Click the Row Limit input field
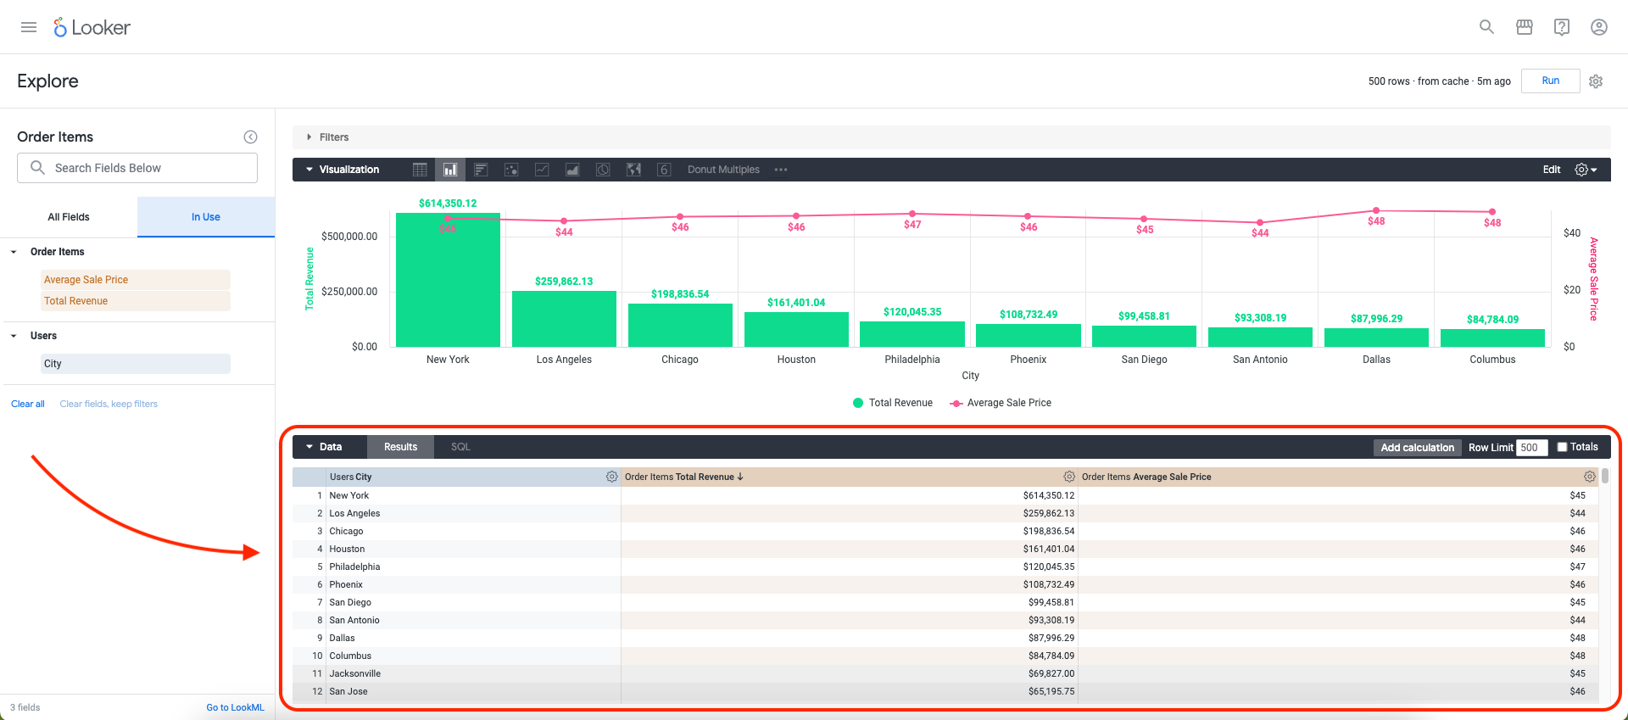1628x720 pixels. (1532, 448)
